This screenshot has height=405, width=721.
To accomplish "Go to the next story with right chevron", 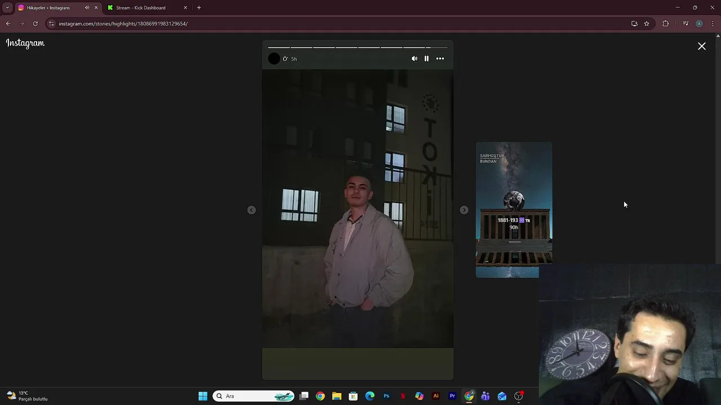I will 464,210.
